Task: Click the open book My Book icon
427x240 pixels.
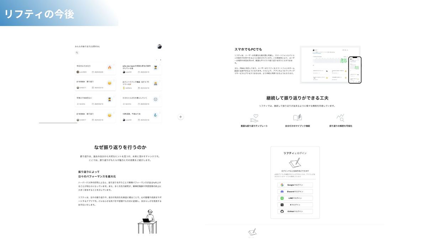Action: [x=297, y=118]
